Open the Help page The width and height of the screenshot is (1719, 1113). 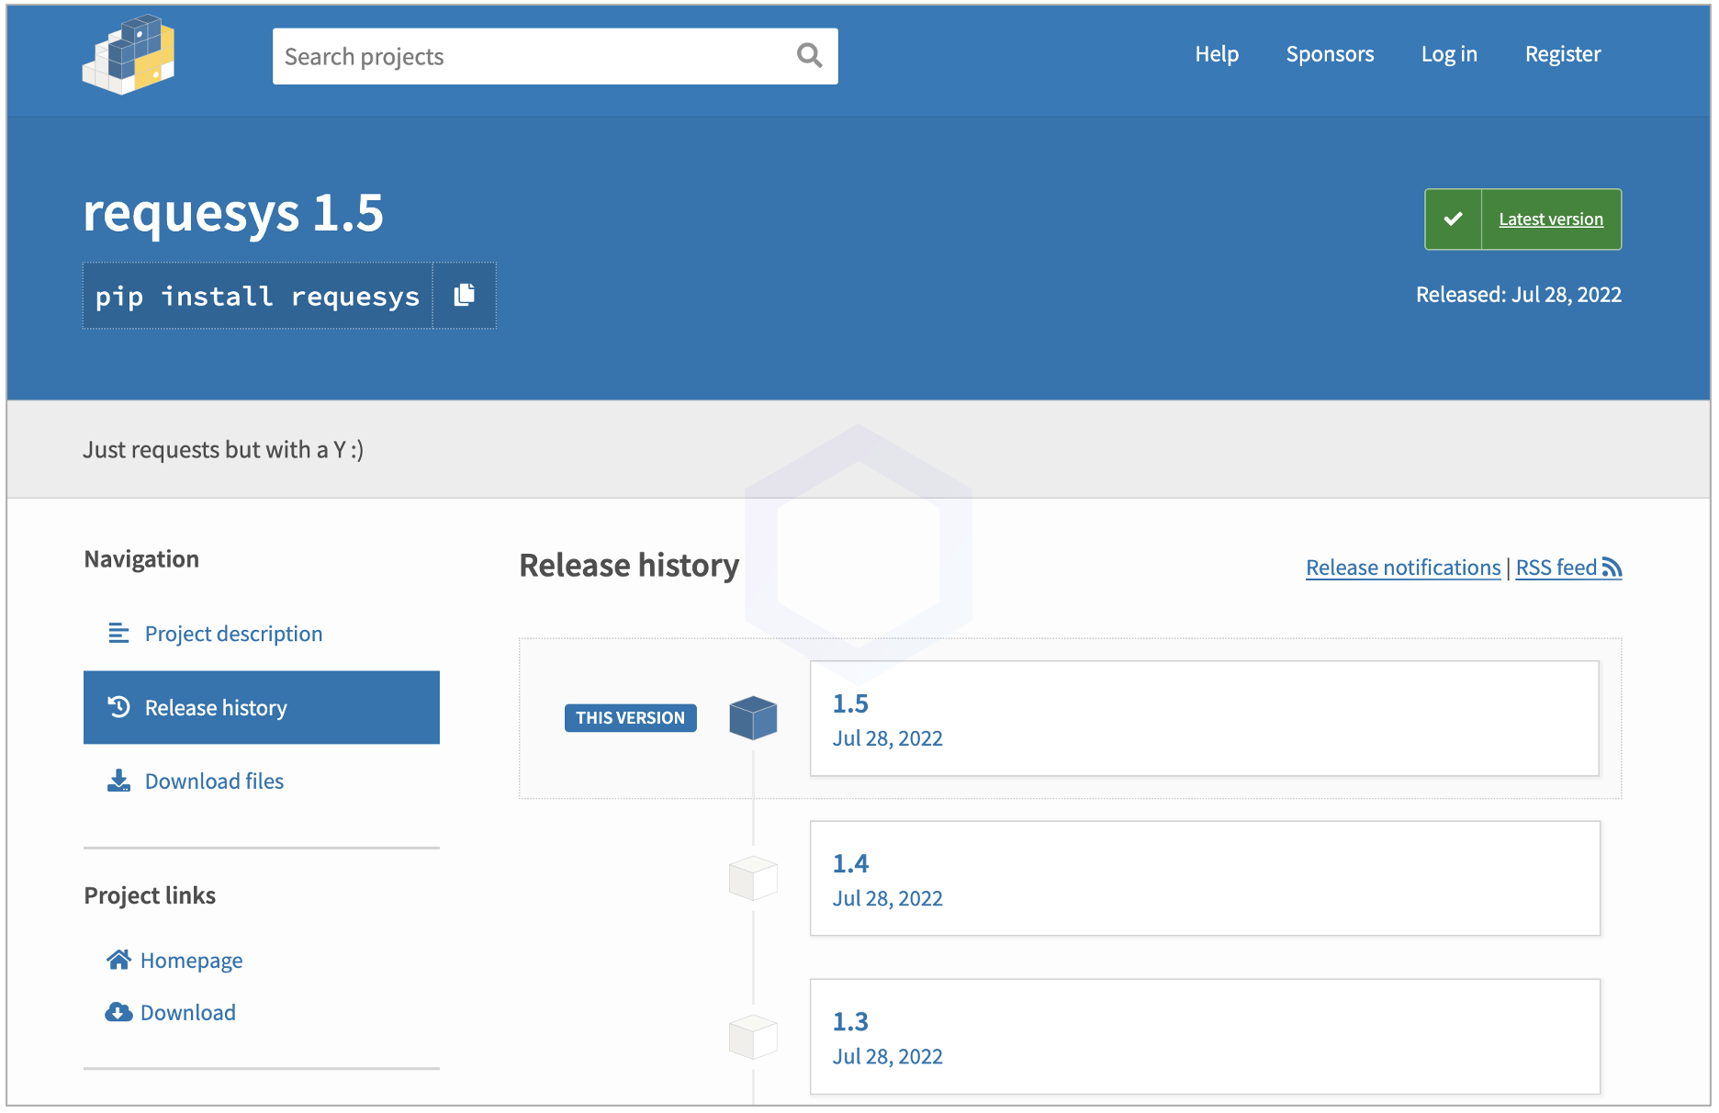pos(1217,54)
